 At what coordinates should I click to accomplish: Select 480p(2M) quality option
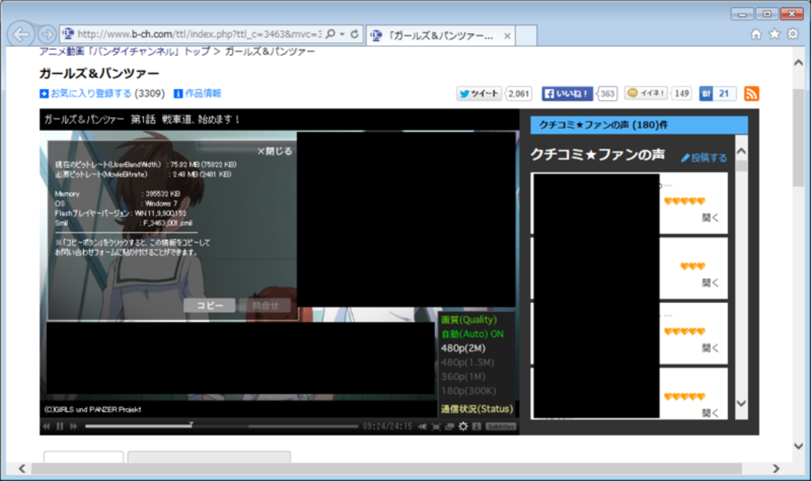click(x=463, y=348)
